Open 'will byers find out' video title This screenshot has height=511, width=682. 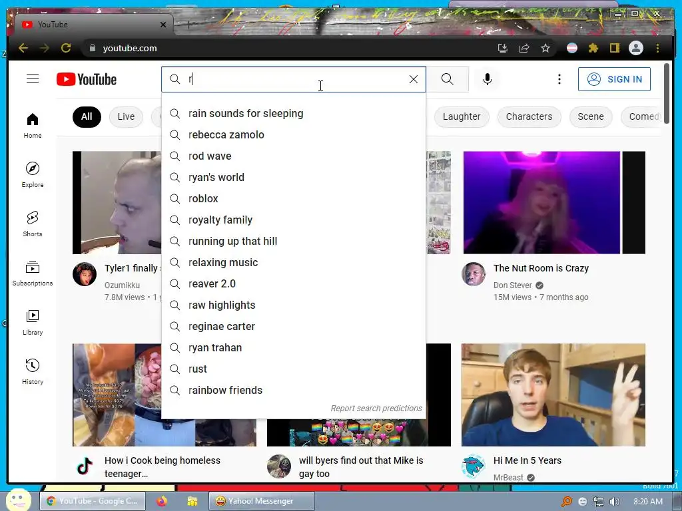tap(361, 467)
